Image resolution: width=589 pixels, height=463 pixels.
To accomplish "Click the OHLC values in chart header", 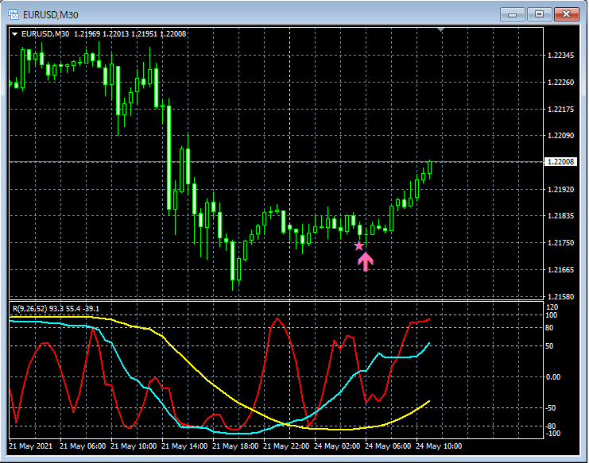I will point(130,34).
